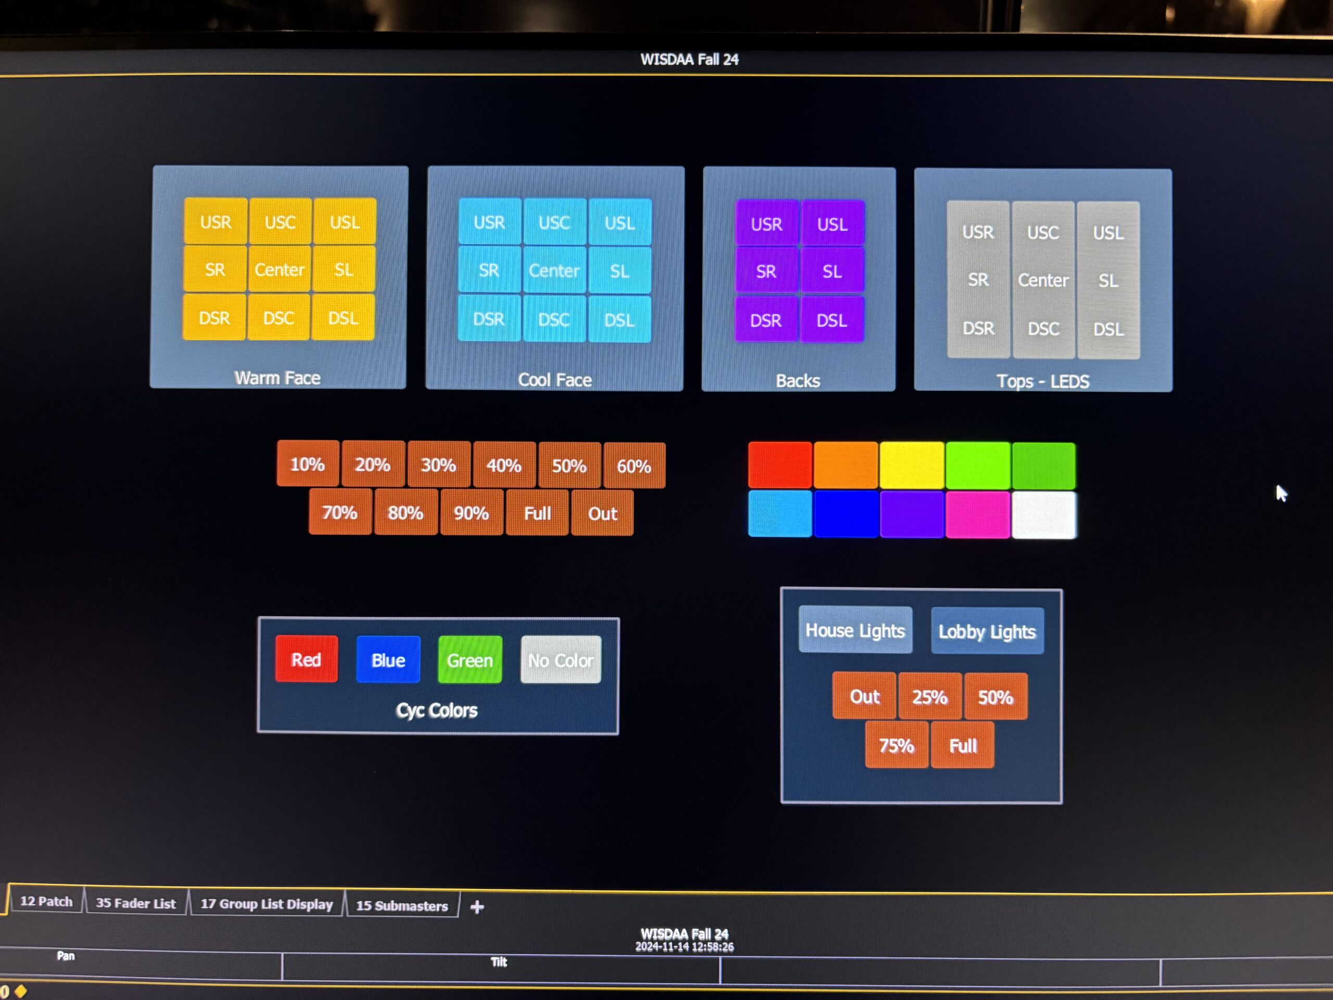The width and height of the screenshot is (1333, 1000).
Task: Open the 17 Group List Display tab
Action: click(267, 904)
